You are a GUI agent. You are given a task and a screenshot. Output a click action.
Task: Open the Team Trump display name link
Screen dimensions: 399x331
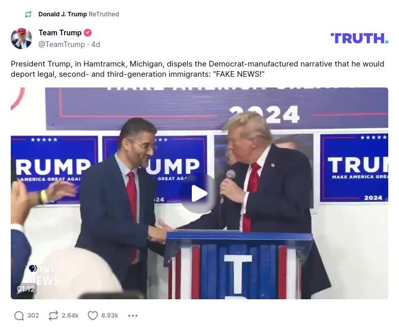click(x=60, y=33)
